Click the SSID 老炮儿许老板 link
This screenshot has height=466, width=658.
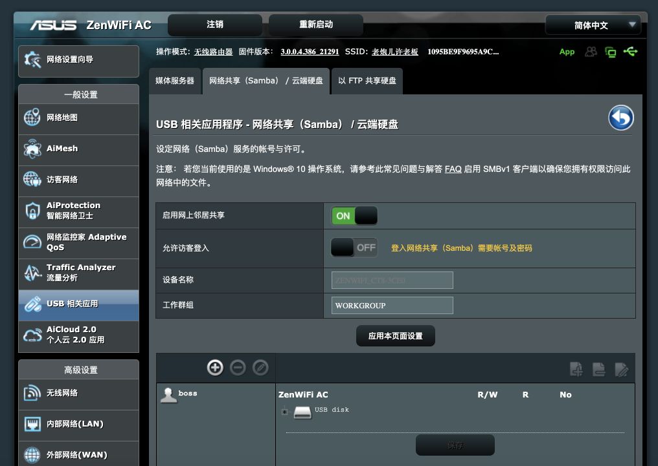[x=395, y=52]
